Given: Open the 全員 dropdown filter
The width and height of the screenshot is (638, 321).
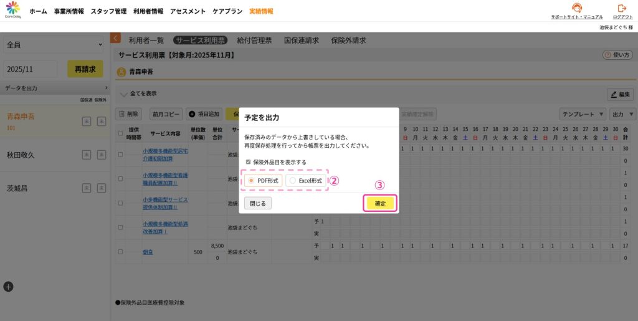Looking at the screenshot, I should (54, 45).
